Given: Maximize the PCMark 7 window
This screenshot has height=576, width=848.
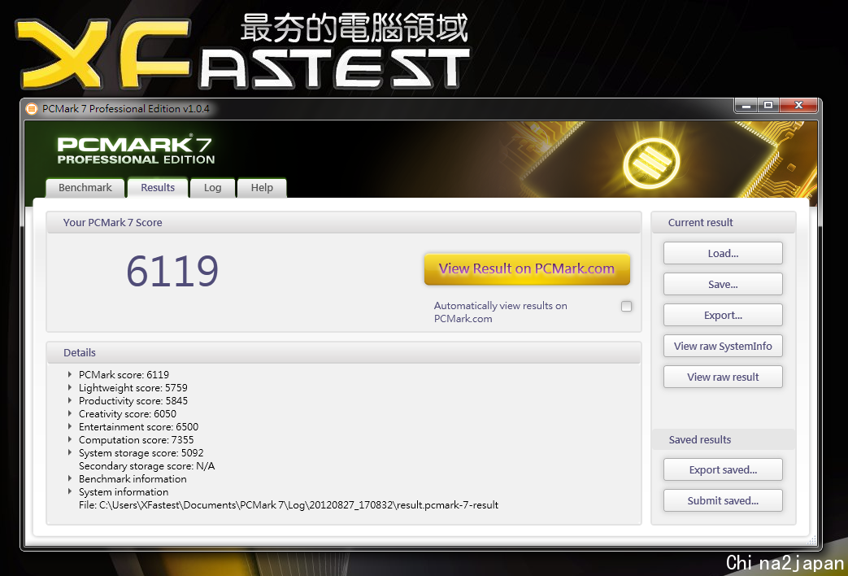Looking at the screenshot, I should [x=768, y=106].
